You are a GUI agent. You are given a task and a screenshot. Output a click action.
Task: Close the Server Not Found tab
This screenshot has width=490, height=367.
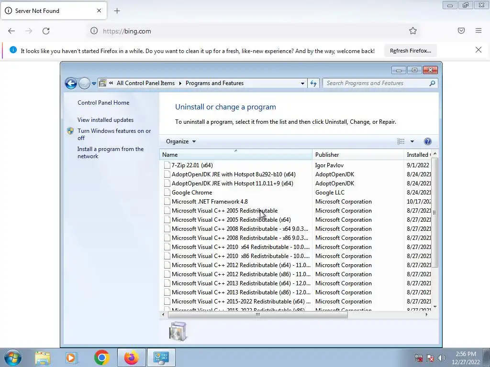[x=99, y=11]
